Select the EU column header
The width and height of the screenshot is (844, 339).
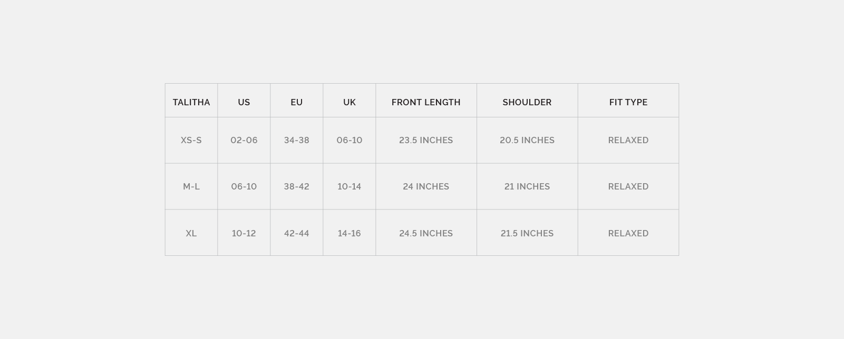coord(296,102)
